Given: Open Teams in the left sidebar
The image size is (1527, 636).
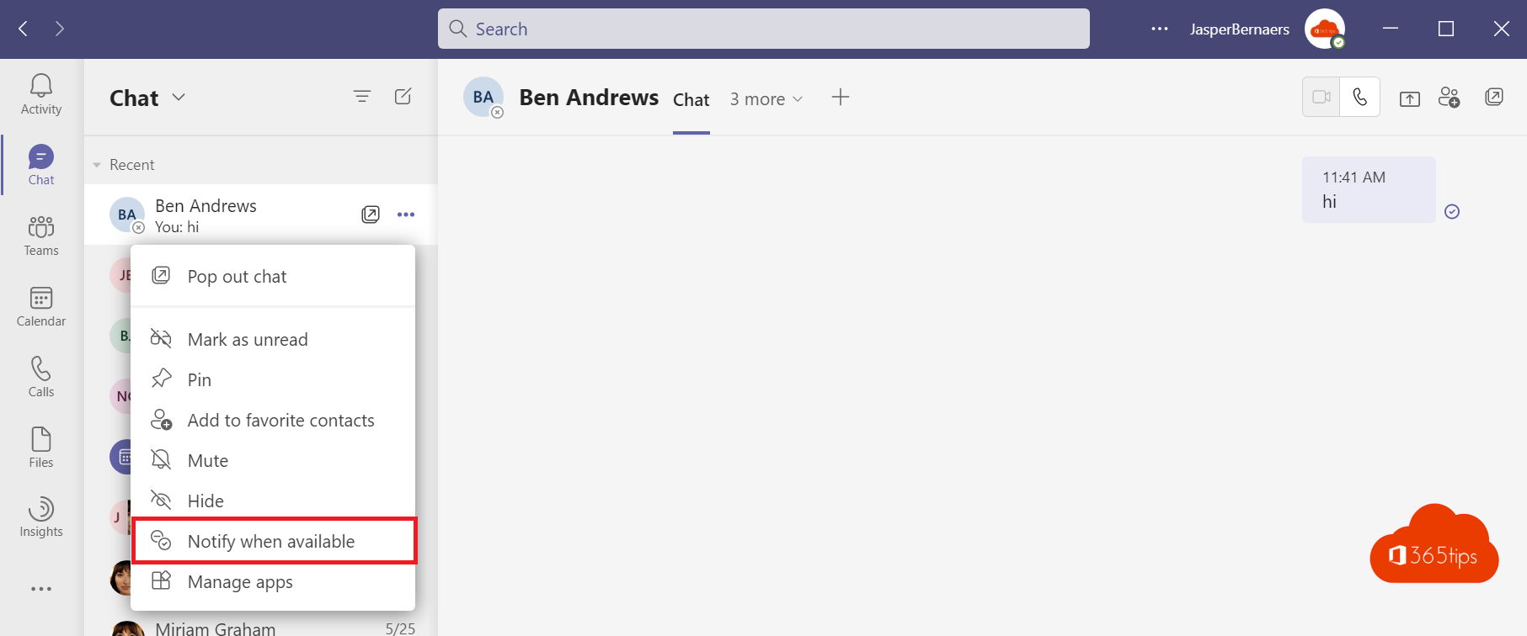Looking at the screenshot, I should 41,236.
